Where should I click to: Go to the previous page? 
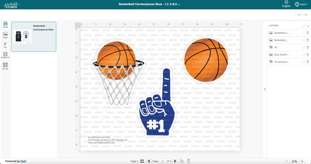tap(149, 161)
